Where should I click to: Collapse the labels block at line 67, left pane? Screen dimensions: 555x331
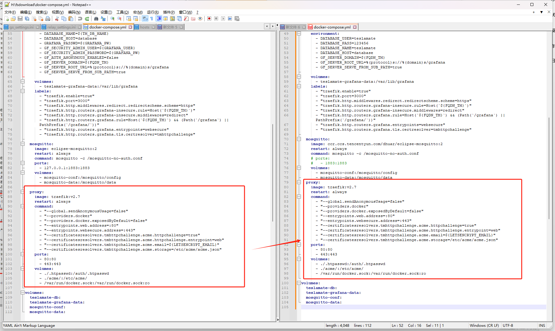click(x=22, y=91)
